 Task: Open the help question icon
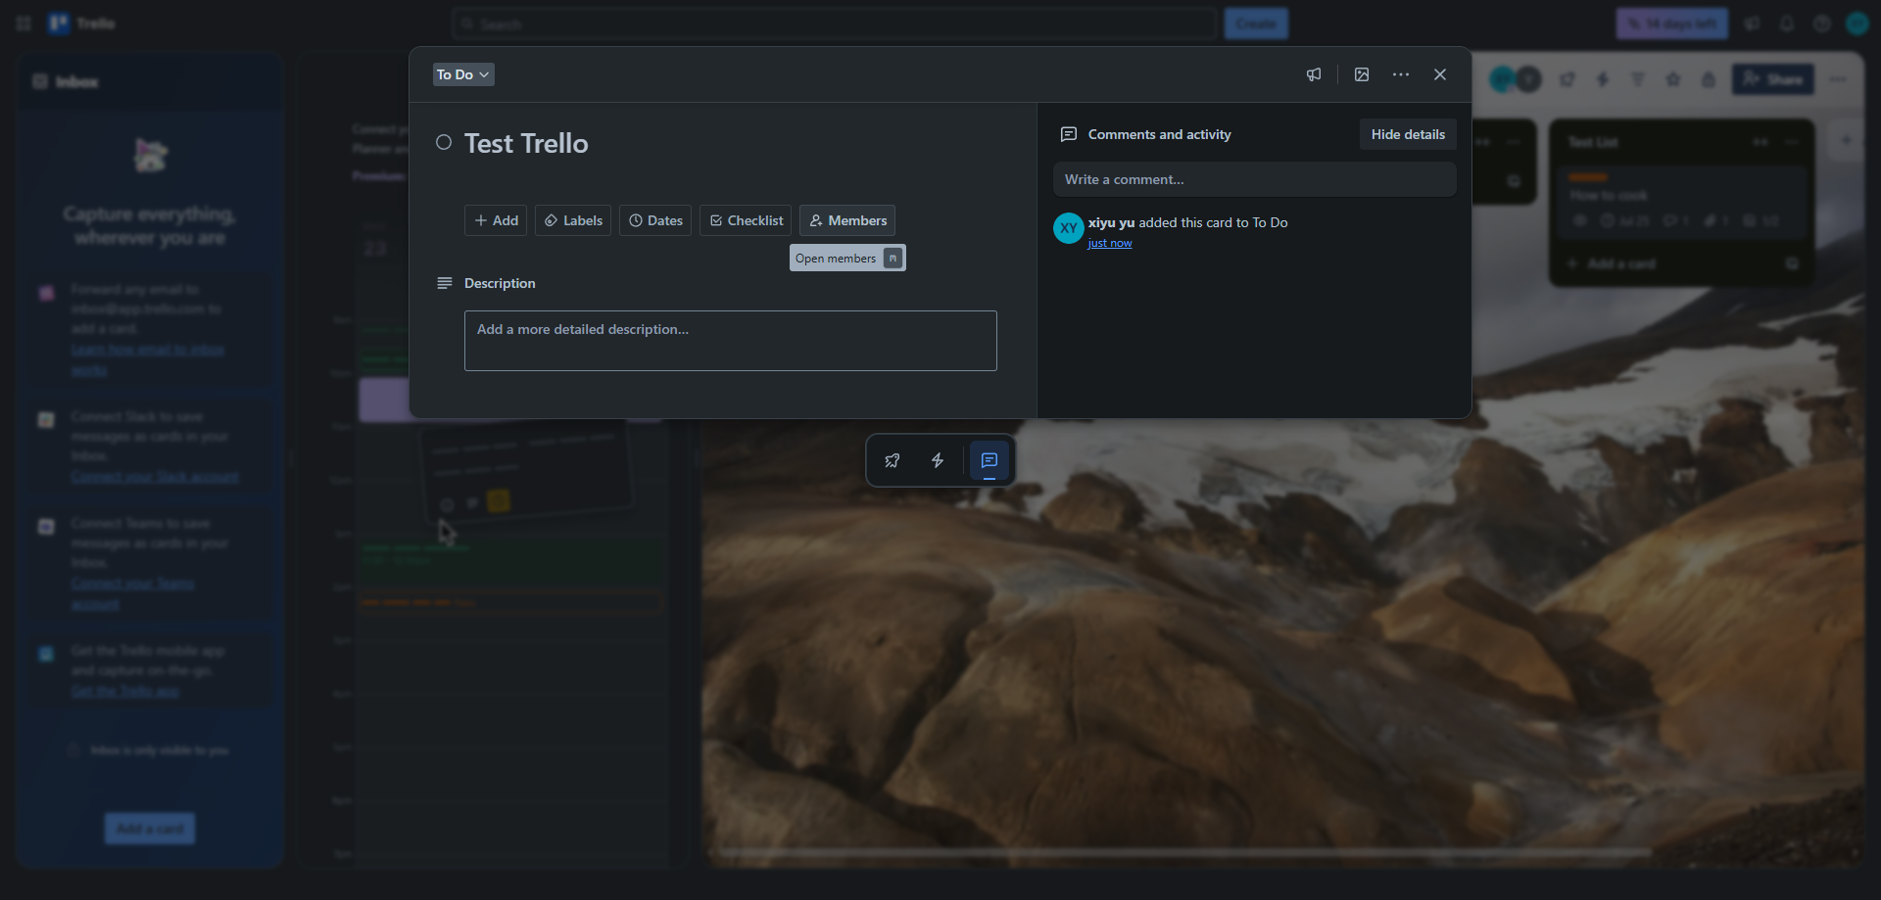coord(1822,24)
